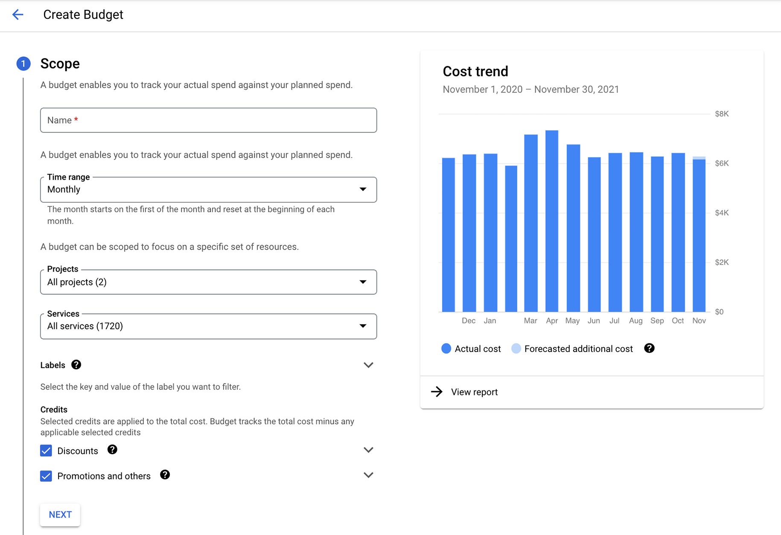Click the back arrow to exit Create Budget
781x535 pixels.
pyautogui.click(x=18, y=14)
